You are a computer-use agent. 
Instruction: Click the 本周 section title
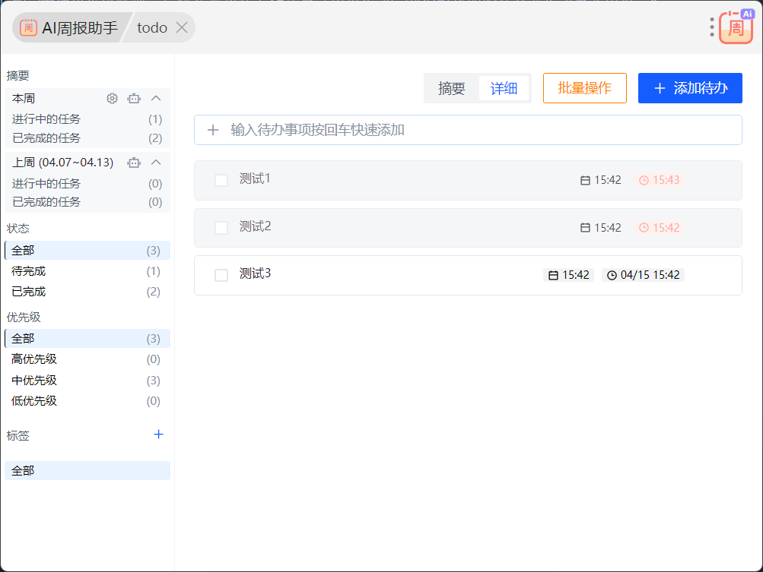(x=24, y=99)
